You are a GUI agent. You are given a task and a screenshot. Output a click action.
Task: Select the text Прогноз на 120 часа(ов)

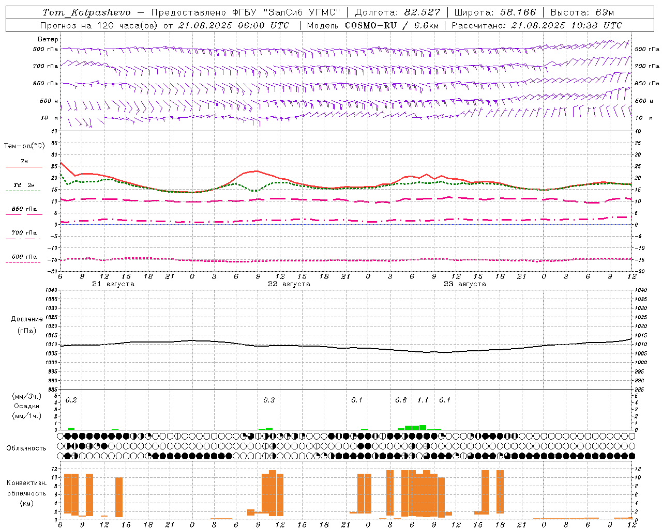[100, 25]
